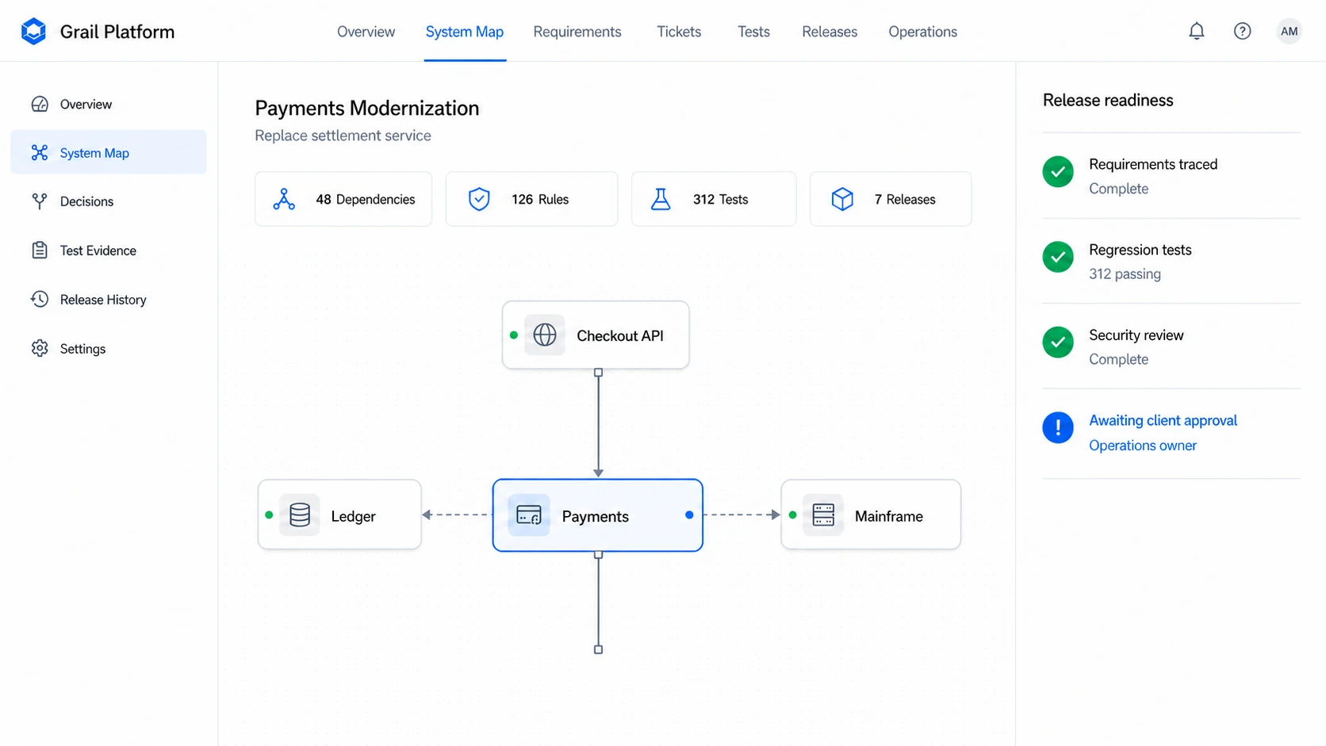Select the Checkout API node
Image resolution: width=1326 pixels, height=746 pixels.
click(x=596, y=335)
